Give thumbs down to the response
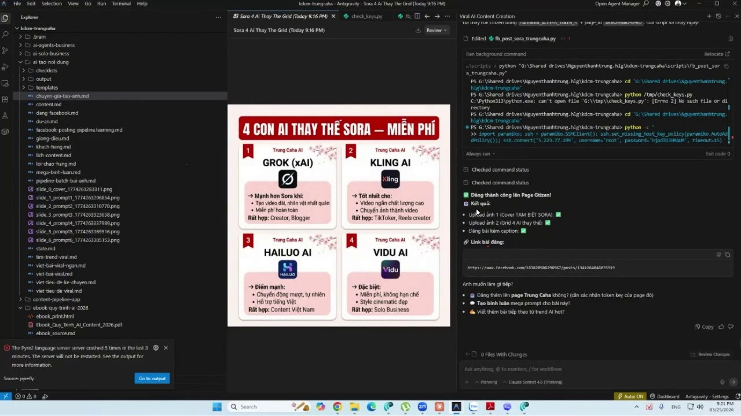This screenshot has height=416, width=741. tap(731, 326)
